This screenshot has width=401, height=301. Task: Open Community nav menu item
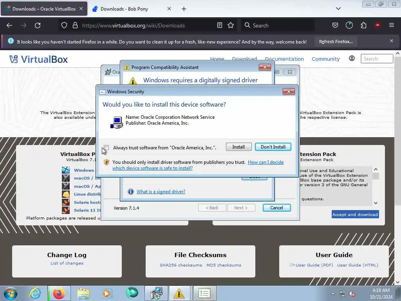click(325, 59)
